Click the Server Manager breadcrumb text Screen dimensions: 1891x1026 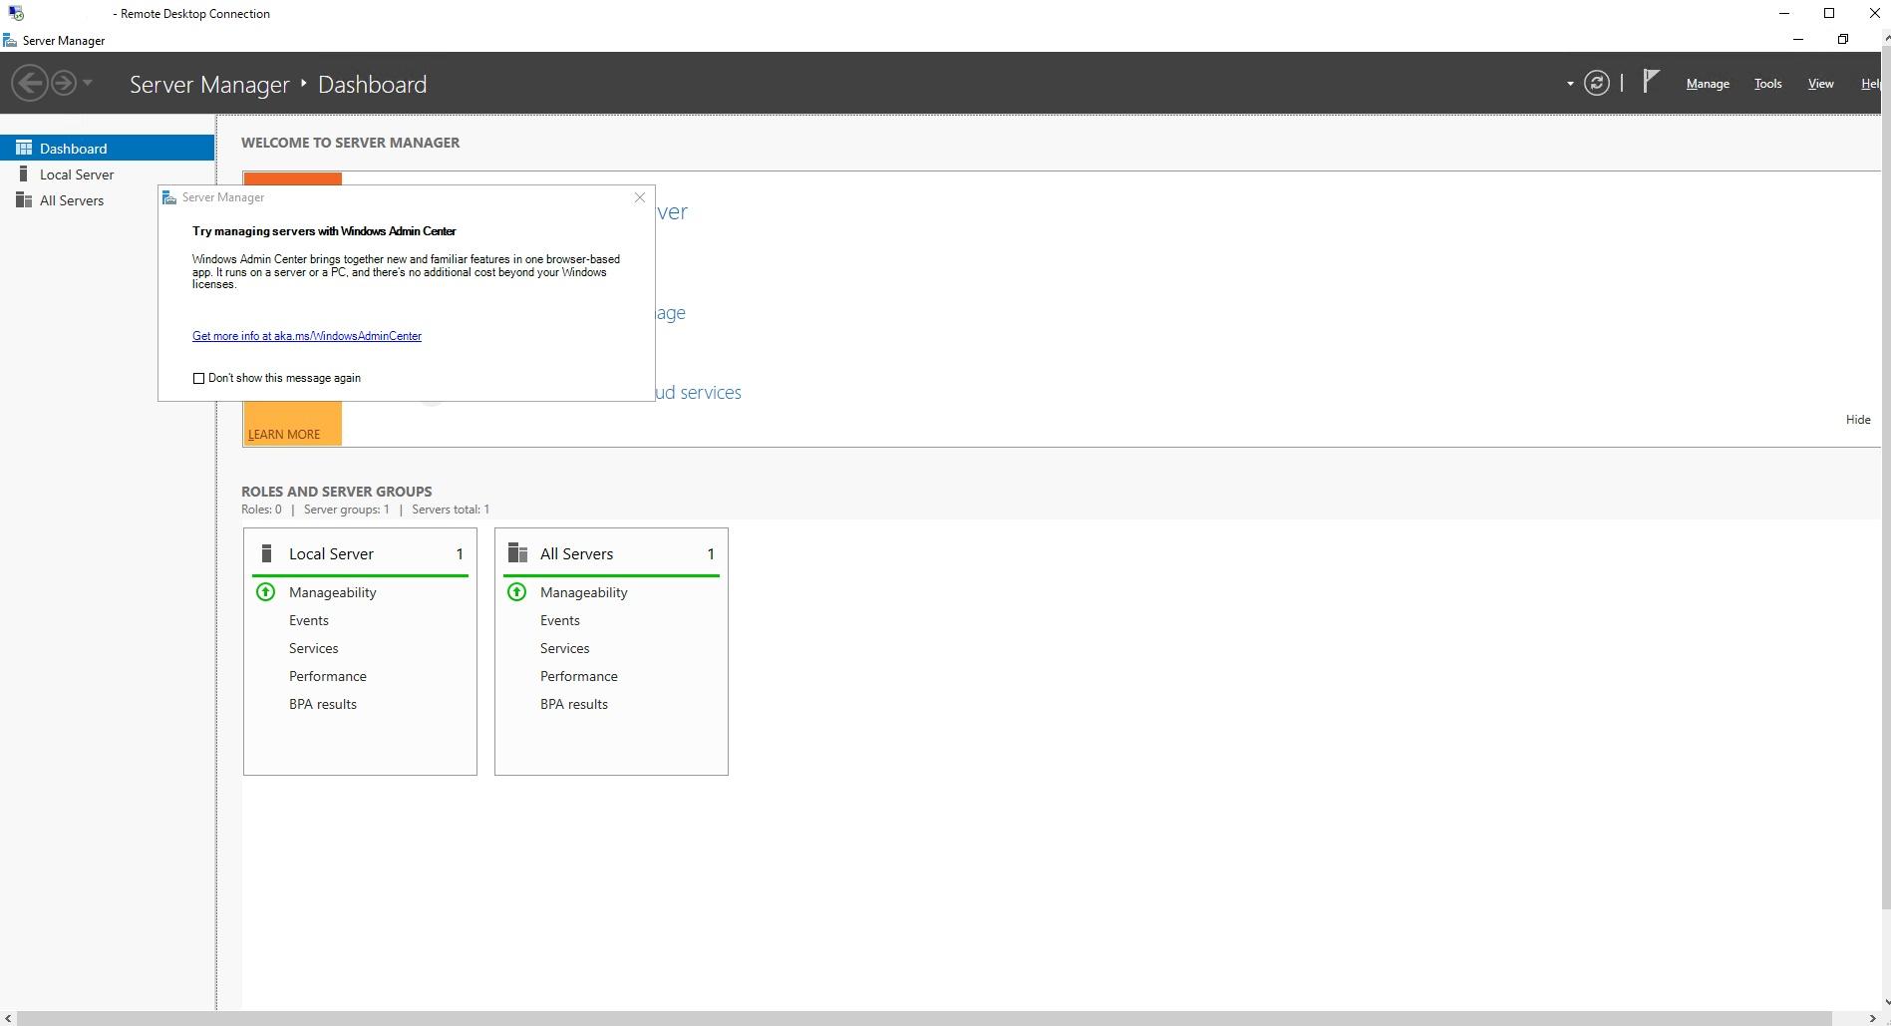coord(209,85)
